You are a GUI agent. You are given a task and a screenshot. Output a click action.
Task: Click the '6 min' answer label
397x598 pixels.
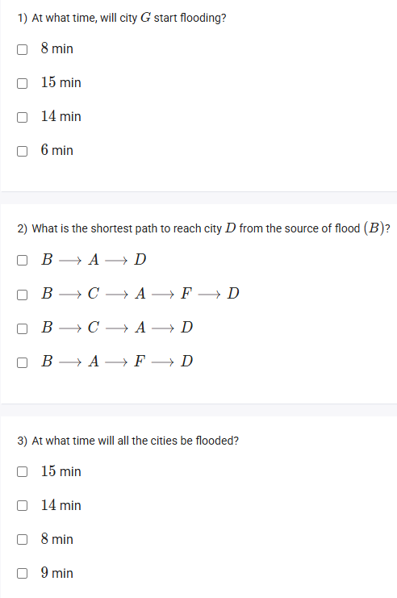[56, 150]
